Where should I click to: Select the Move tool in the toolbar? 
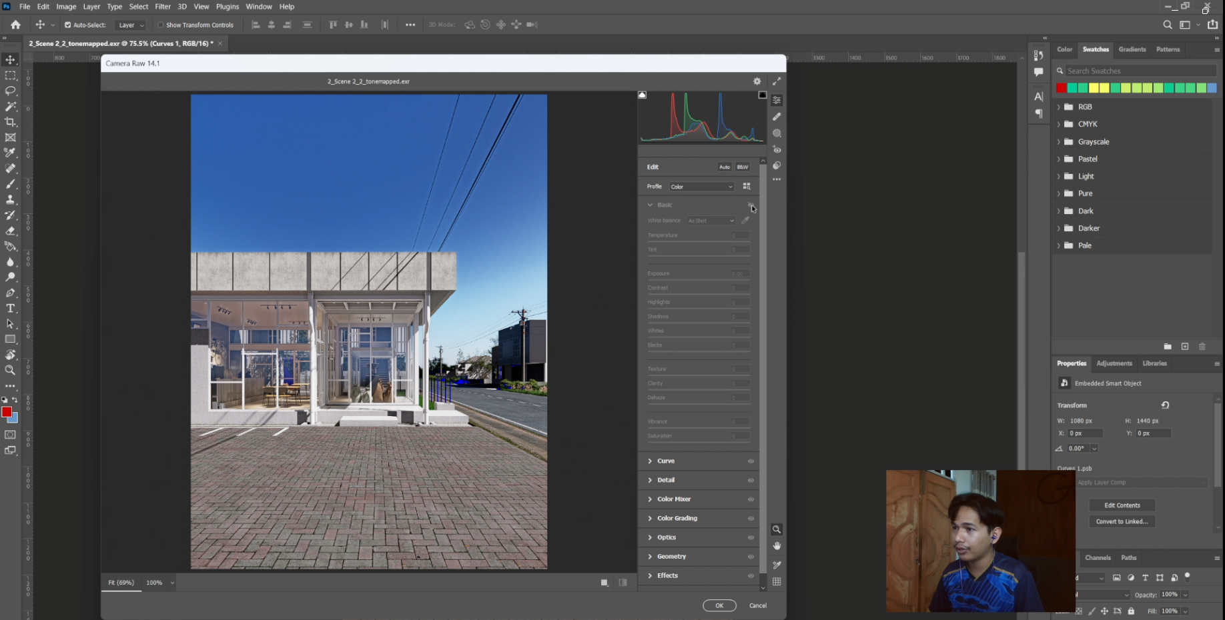click(x=10, y=59)
